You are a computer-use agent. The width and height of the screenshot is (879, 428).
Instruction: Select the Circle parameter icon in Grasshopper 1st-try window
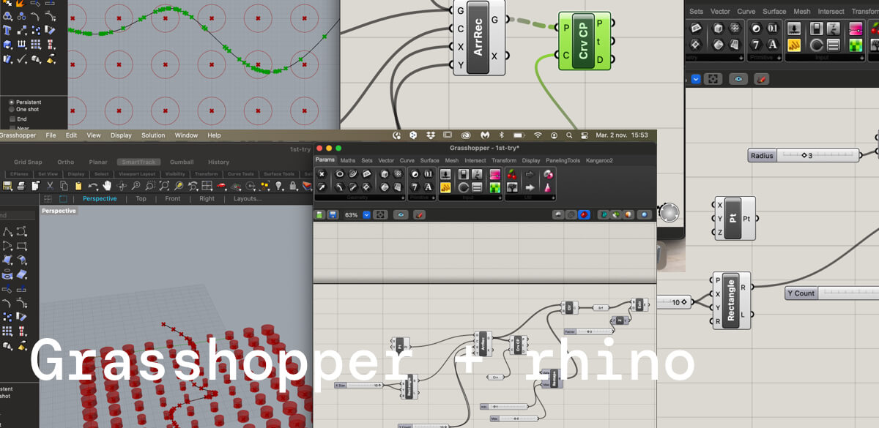click(340, 174)
